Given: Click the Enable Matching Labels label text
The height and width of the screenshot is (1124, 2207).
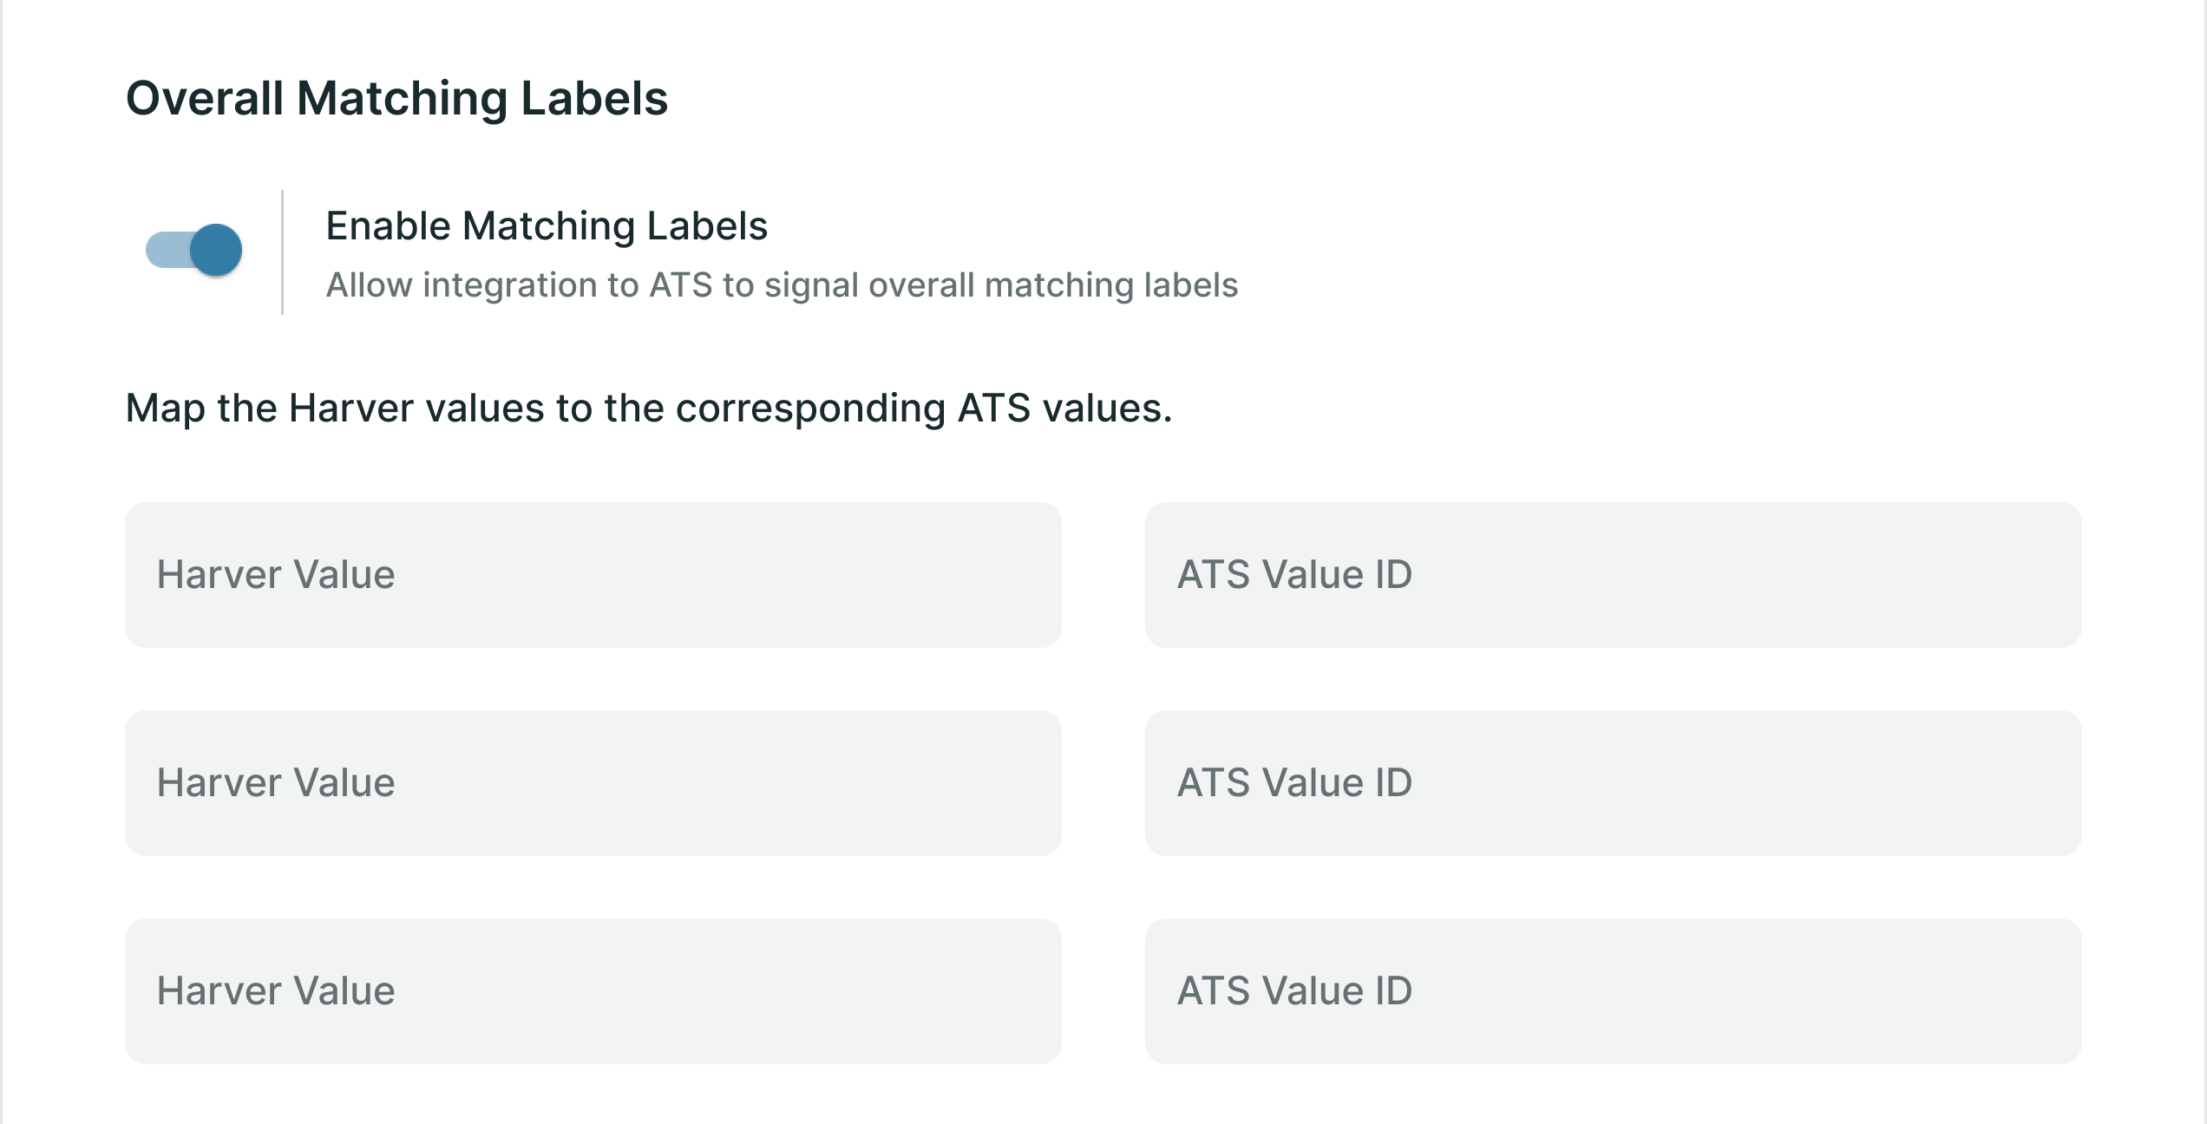Looking at the screenshot, I should click(x=547, y=226).
